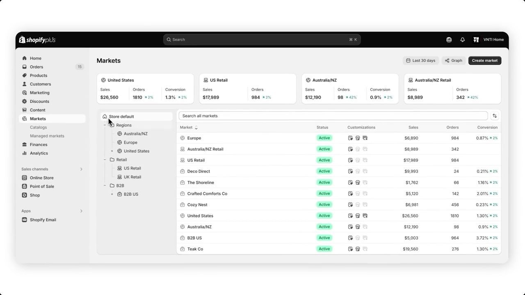The height and width of the screenshot is (295, 525).
Task: Focus the Search all markets field
Action: point(333,116)
